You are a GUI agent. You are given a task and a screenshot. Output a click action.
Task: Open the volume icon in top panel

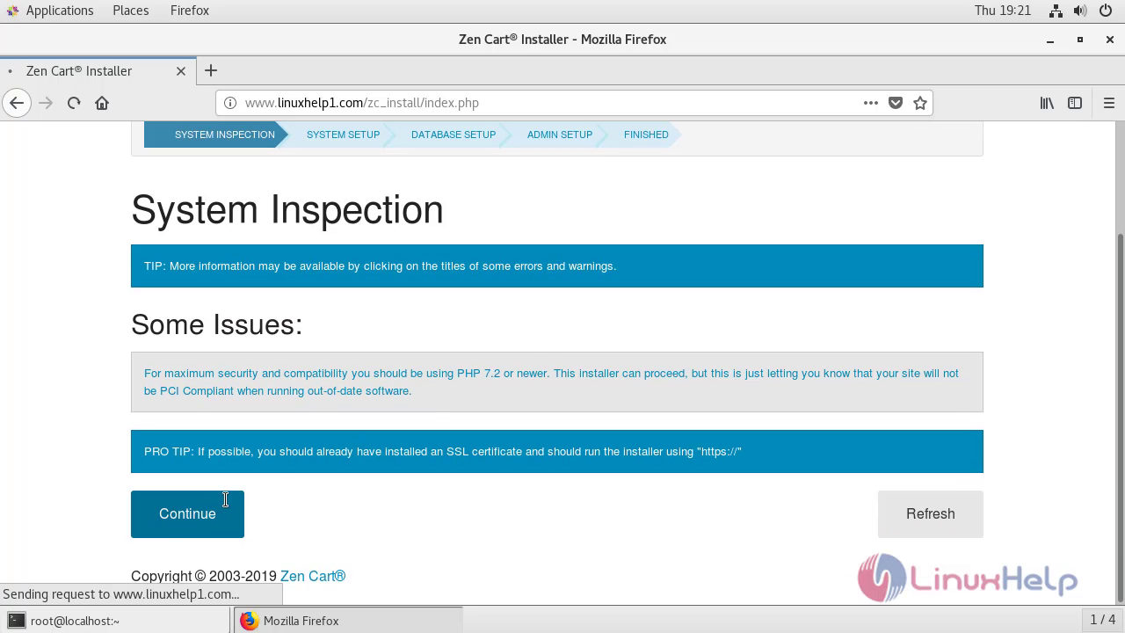[x=1080, y=11]
